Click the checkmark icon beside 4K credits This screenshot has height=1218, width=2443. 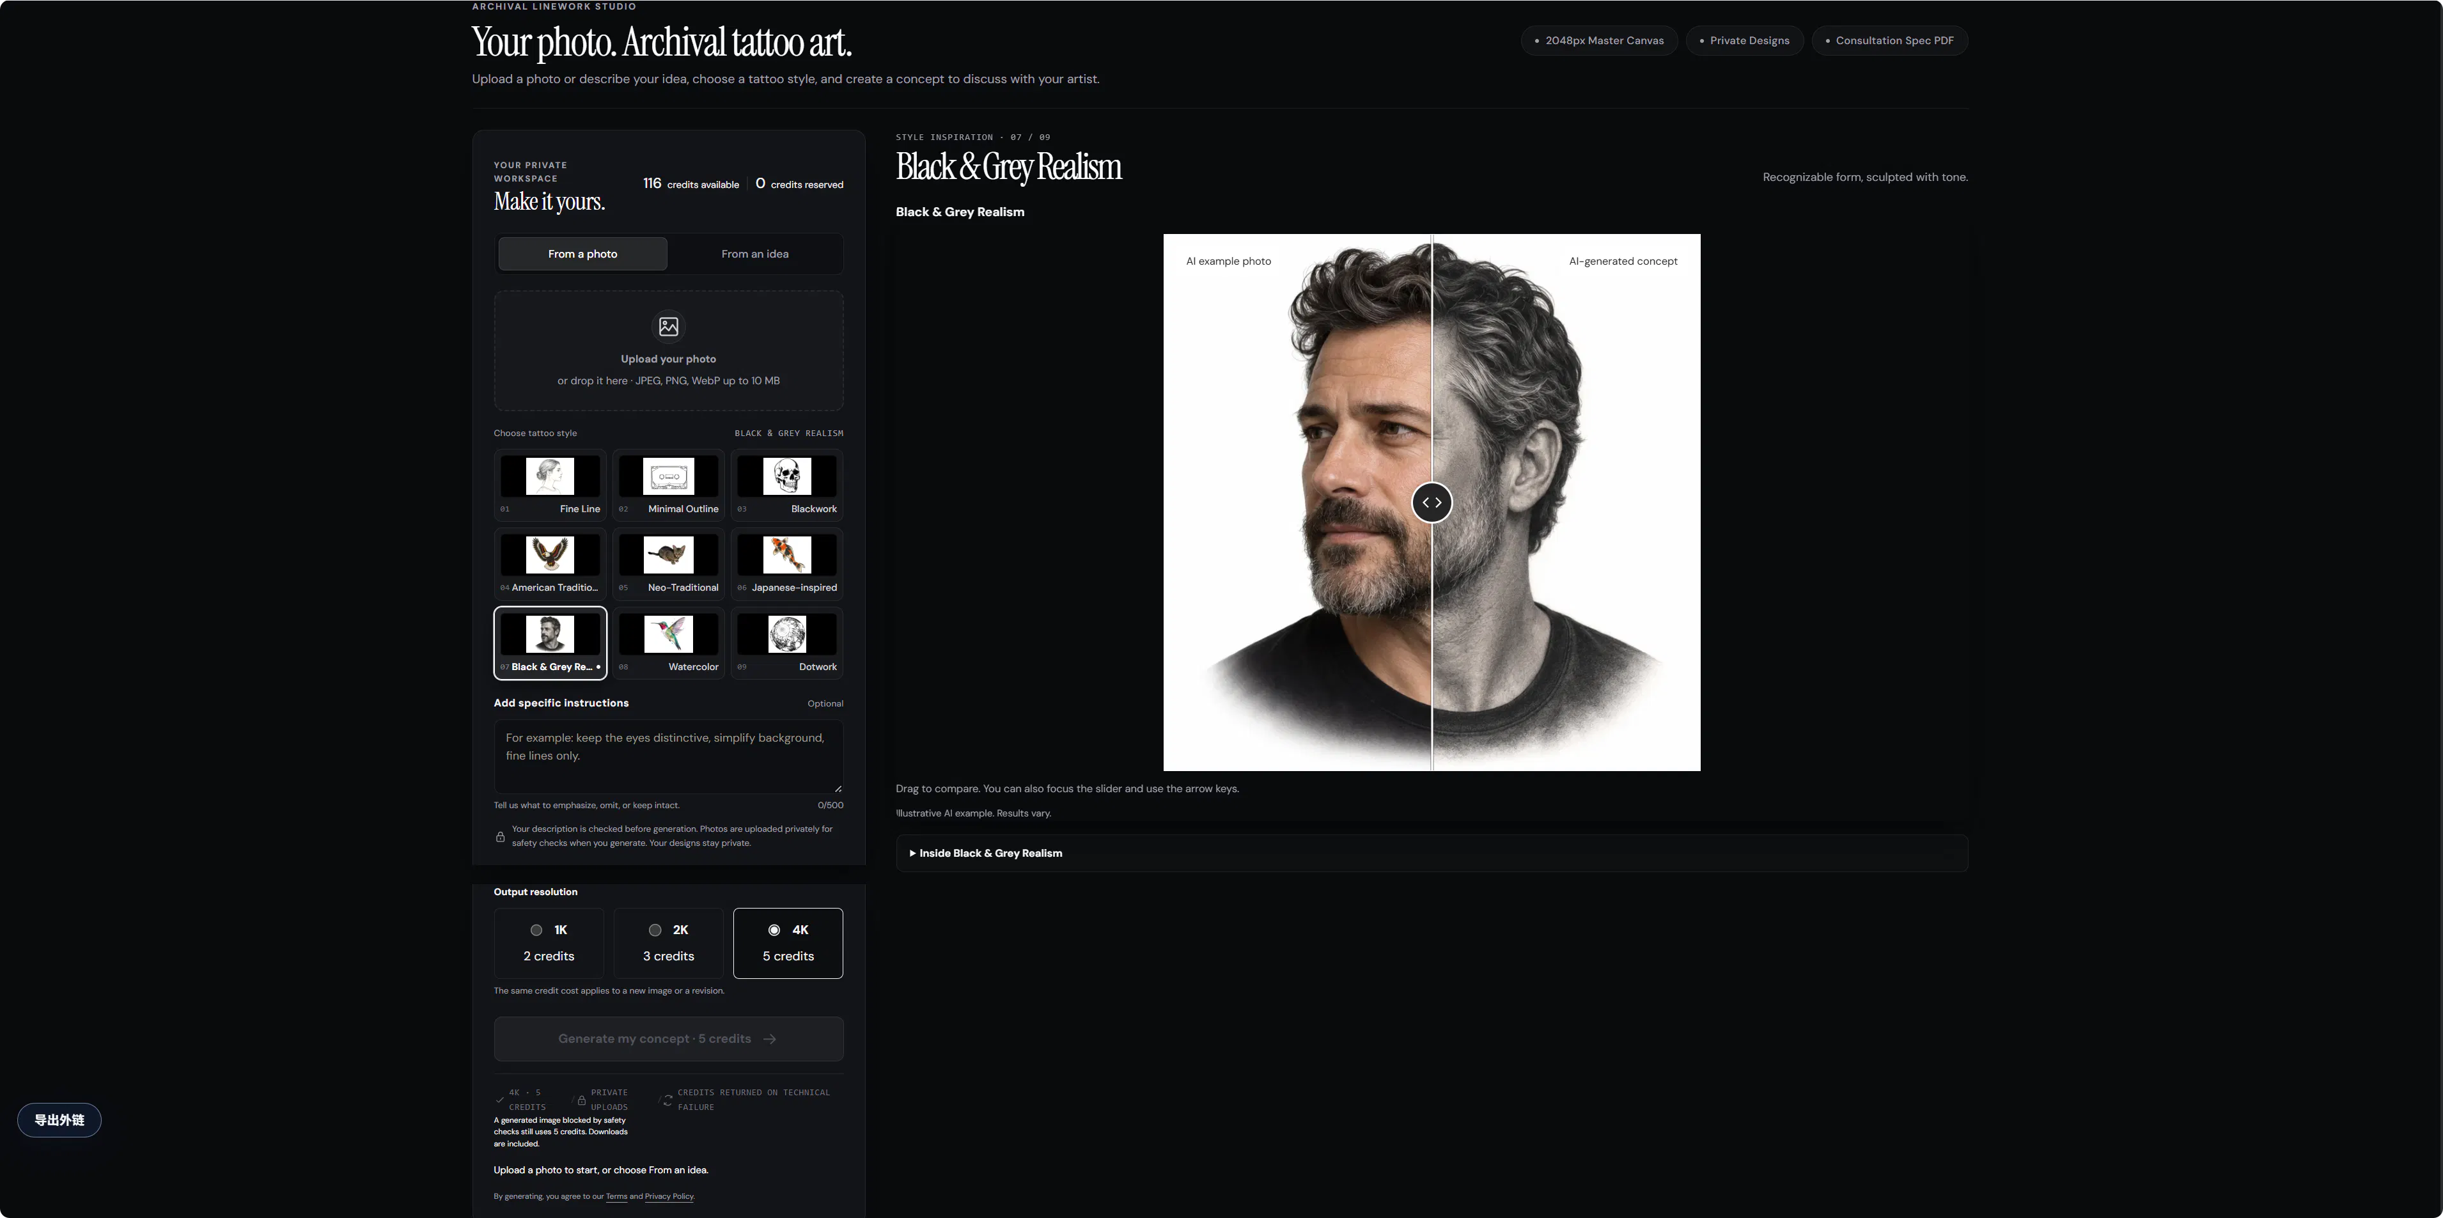500,1100
